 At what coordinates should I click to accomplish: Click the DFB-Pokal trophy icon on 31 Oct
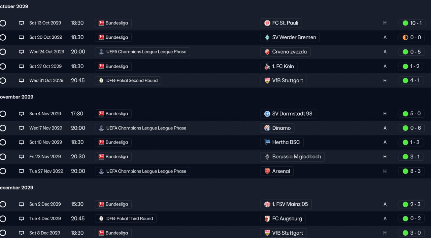(x=101, y=81)
